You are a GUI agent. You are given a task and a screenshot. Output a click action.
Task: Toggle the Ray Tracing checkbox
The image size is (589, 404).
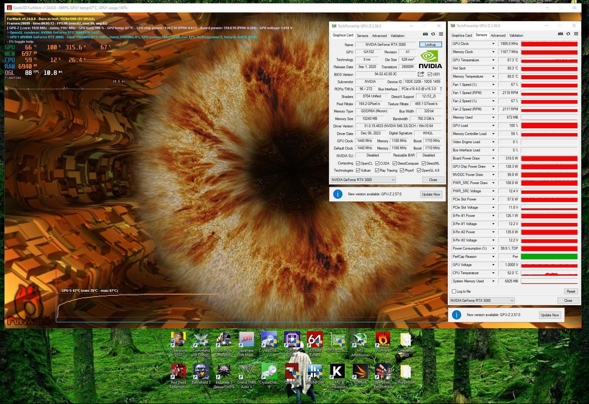(x=377, y=170)
